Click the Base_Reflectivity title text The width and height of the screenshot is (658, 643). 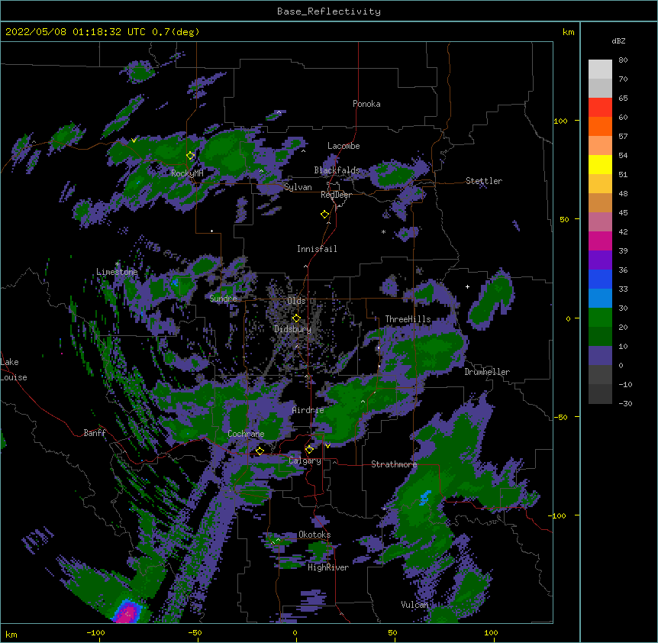click(x=329, y=11)
